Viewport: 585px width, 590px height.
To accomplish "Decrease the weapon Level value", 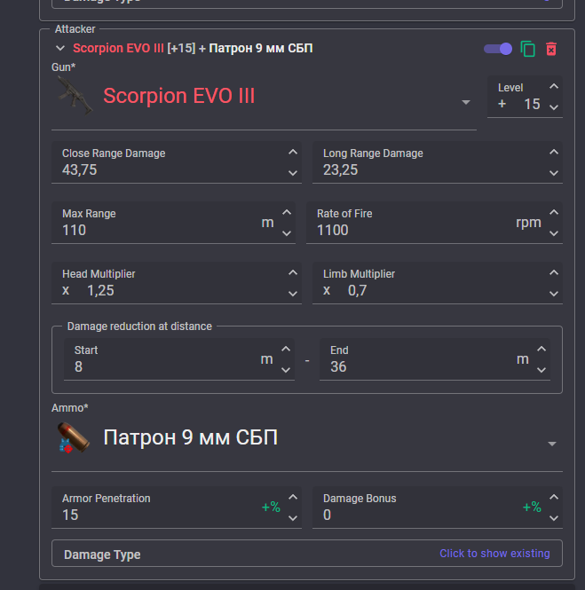I will 554,107.
